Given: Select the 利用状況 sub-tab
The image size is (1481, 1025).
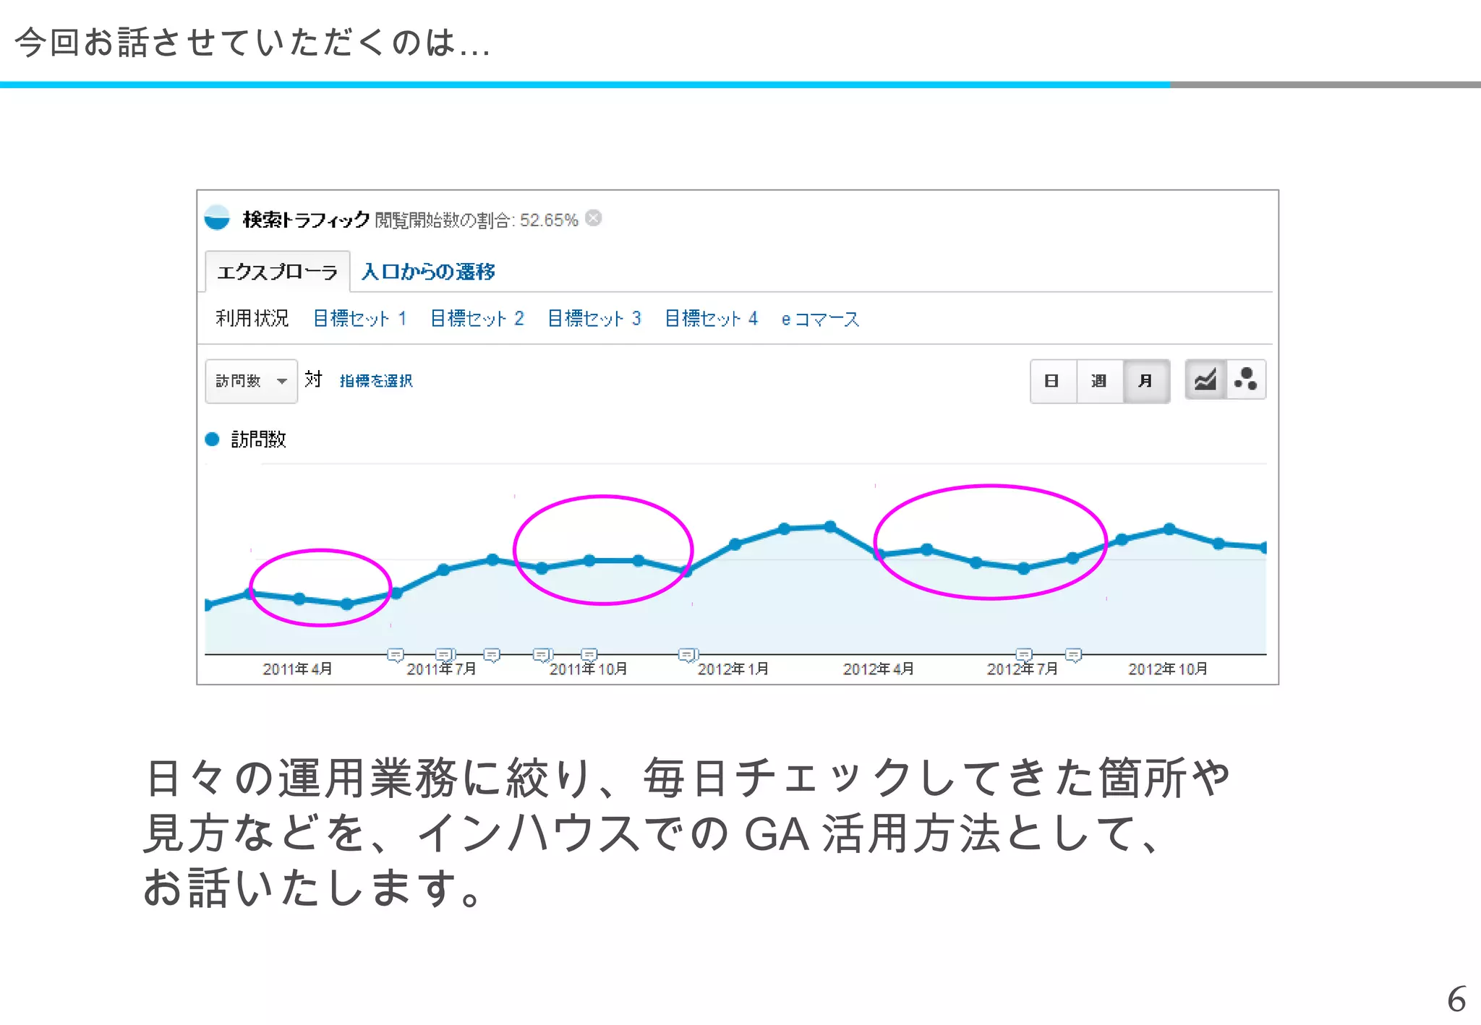Looking at the screenshot, I should click(x=252, y=318).
